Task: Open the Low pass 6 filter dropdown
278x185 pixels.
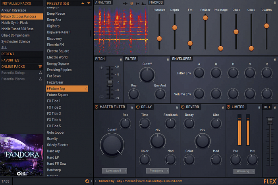Action: coord(114,171)
